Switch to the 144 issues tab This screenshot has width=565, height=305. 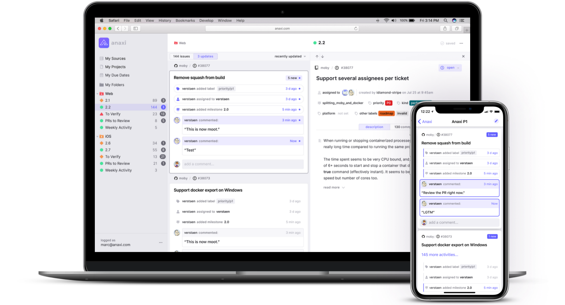pos(181,56)
